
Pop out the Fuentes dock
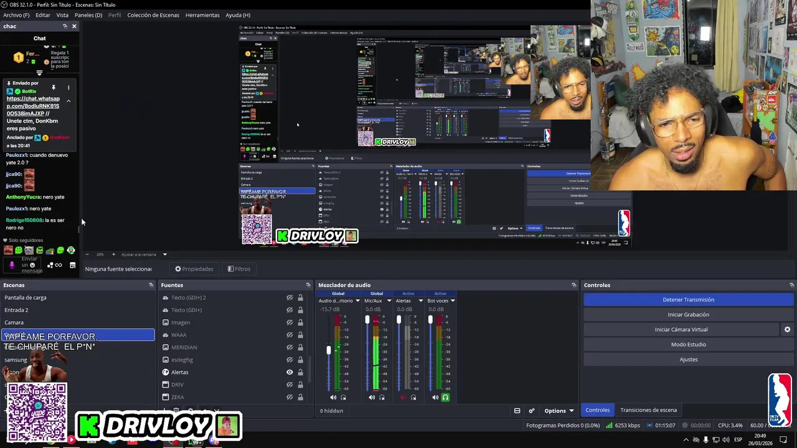tap(308, 285)
